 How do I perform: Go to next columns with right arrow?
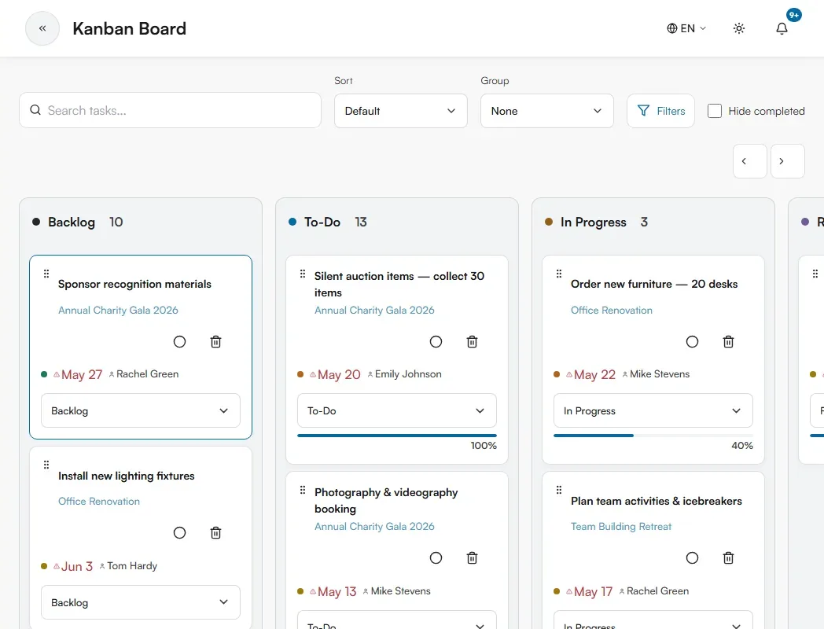point(788,161)
